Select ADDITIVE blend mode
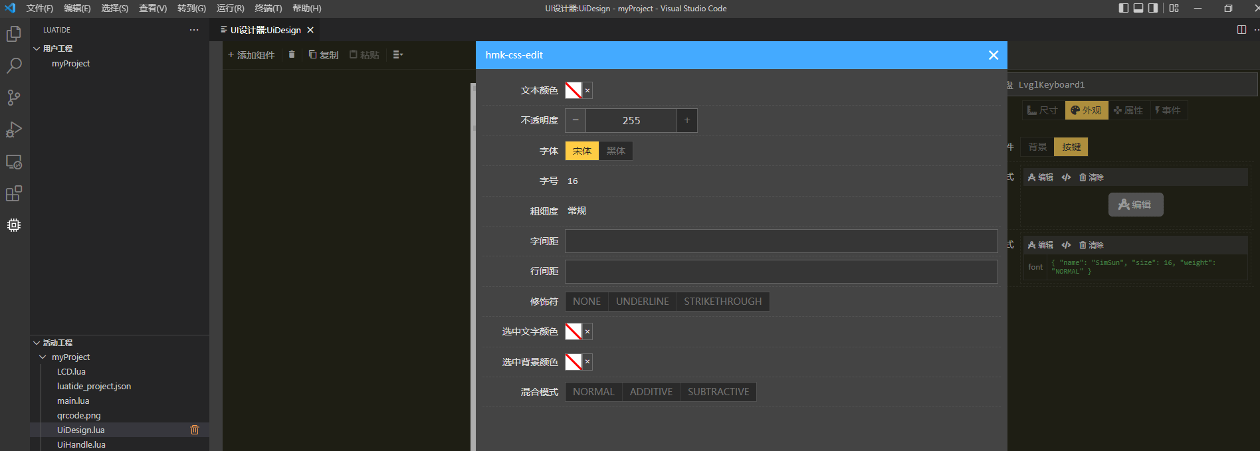 coord(651,392)
